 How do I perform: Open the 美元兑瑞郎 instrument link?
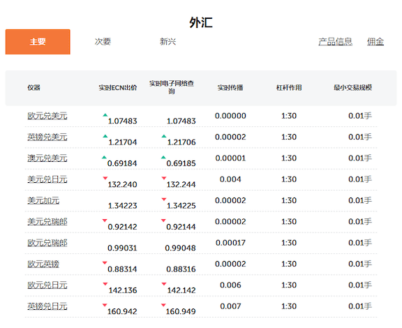pyautogui.click(x=47, y=221)
